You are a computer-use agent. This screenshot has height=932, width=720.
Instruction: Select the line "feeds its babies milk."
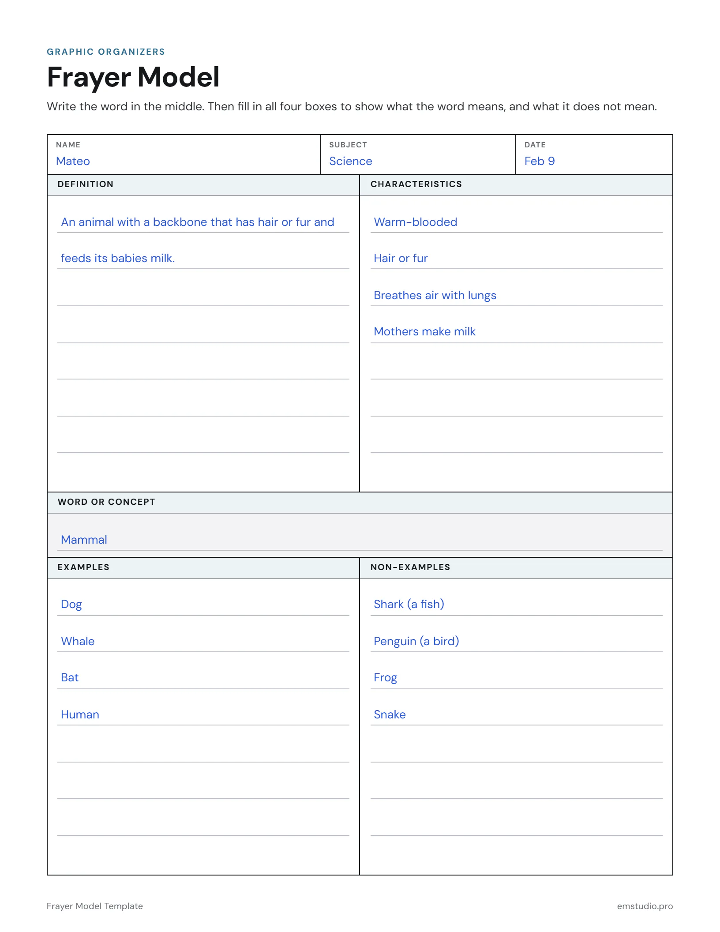coord(203,258)
